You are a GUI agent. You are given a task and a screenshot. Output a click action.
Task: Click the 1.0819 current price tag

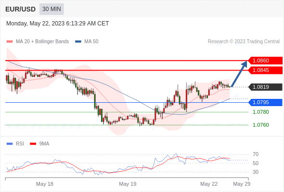pyautogui.click(x=265, y=87)
